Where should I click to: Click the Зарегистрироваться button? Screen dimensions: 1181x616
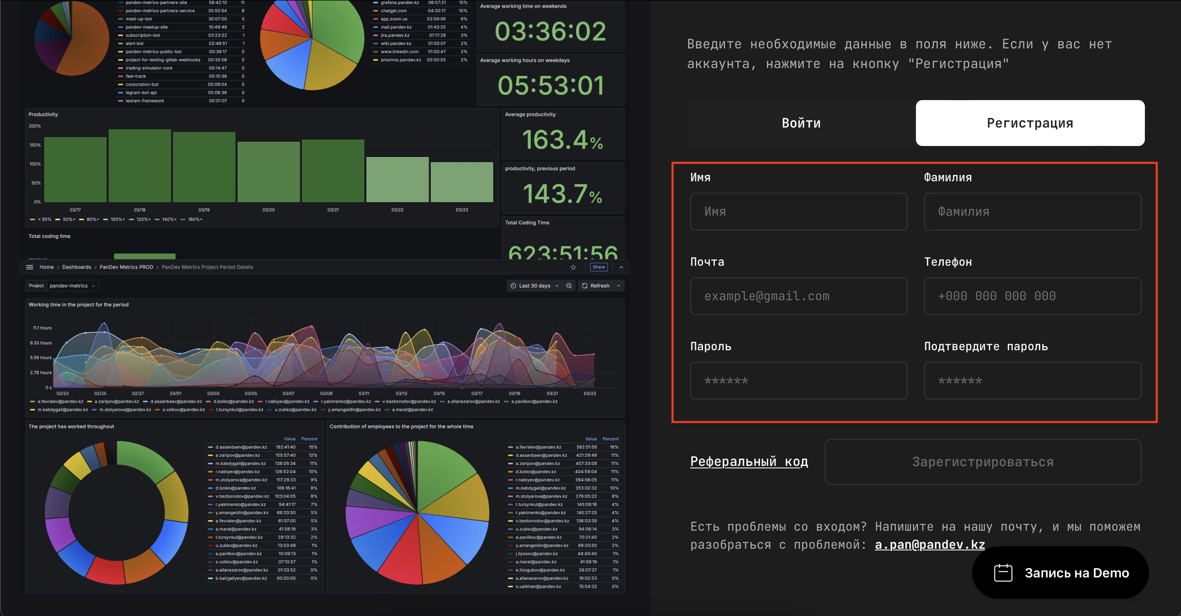982,461
